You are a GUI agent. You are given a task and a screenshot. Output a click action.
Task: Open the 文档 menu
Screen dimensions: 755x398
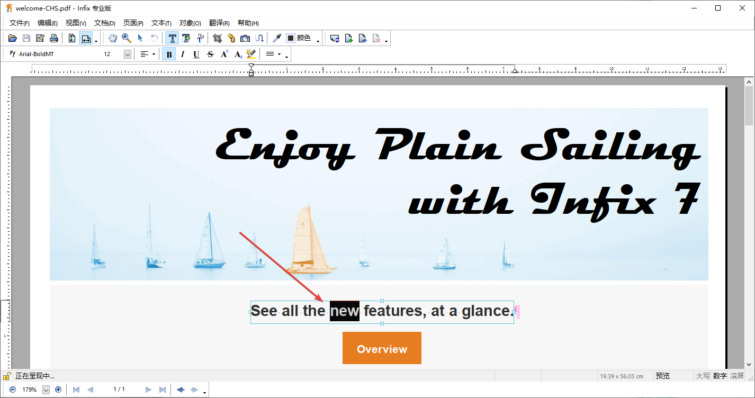[x=104, y=23]
